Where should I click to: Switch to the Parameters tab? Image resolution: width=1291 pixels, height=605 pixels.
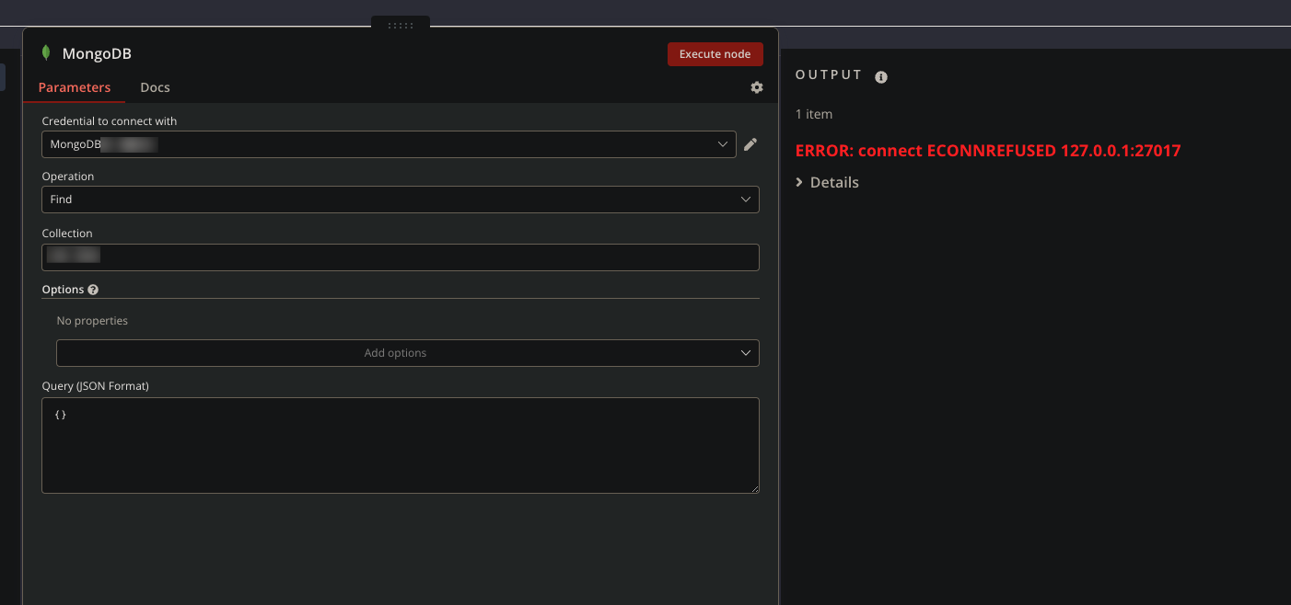[75, 87]
